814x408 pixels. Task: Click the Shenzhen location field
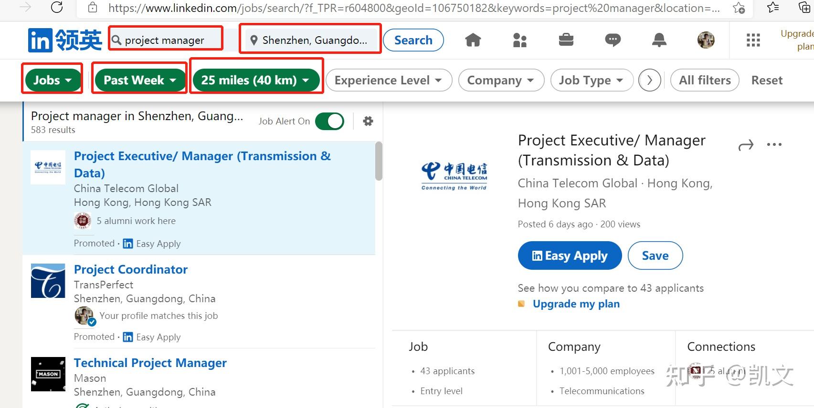[310, 40]
